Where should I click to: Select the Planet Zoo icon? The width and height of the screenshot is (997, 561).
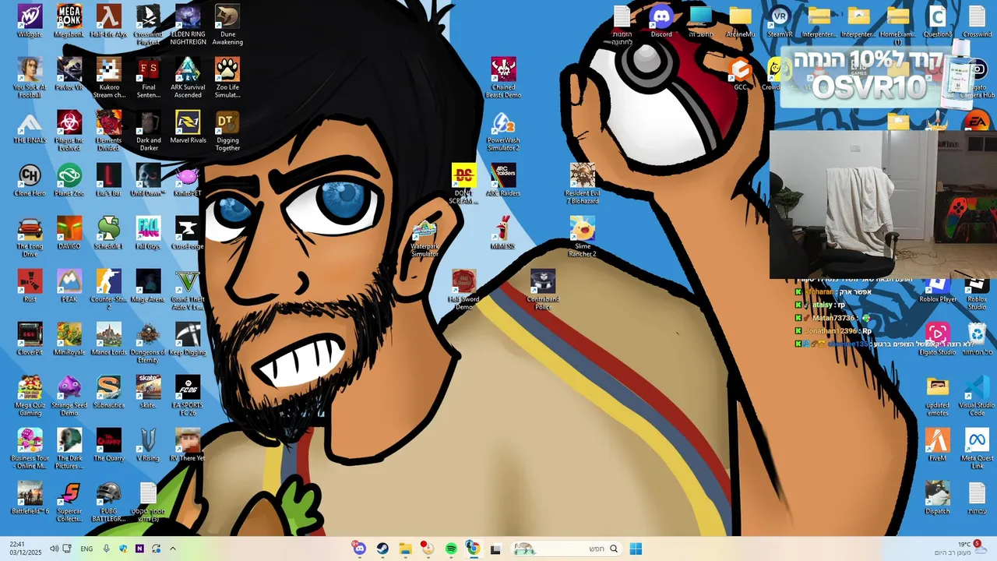(x=69, y=181)
